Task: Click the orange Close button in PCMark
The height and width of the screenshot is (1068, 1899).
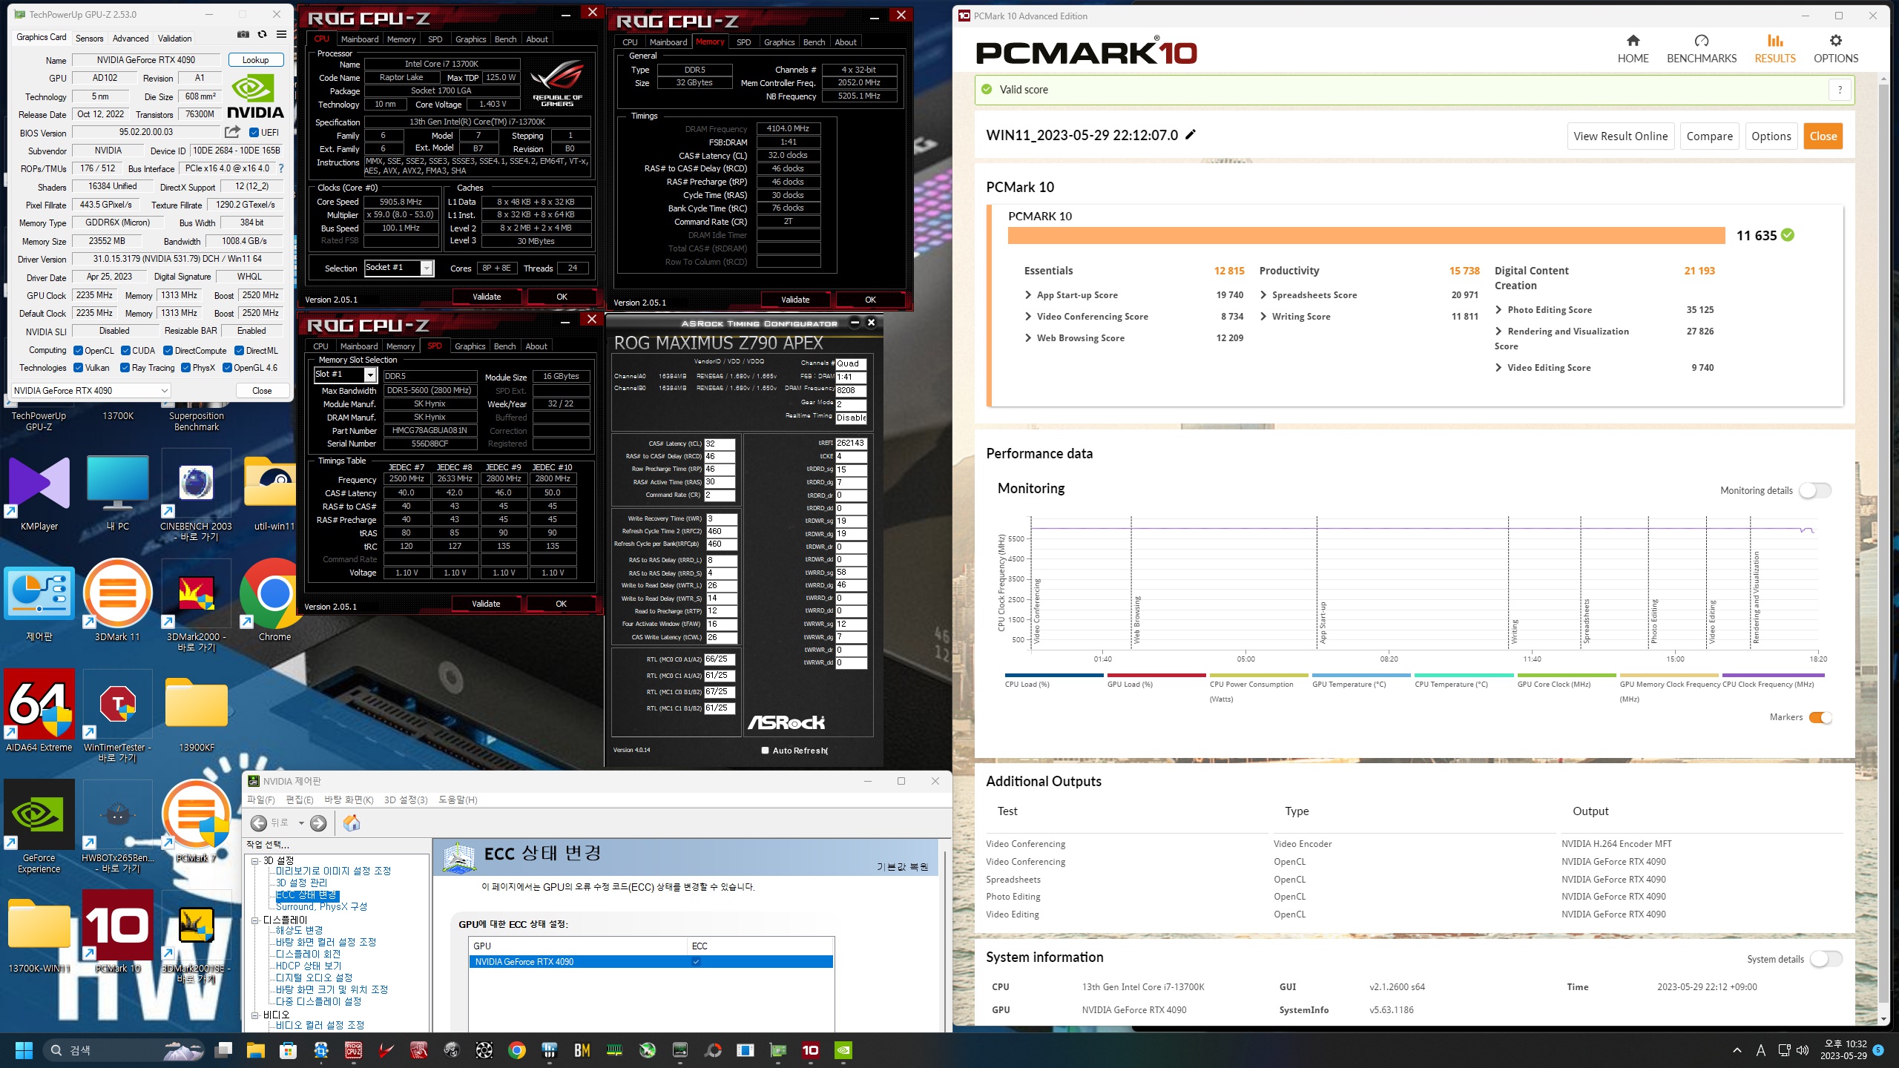Action: 1823,136
